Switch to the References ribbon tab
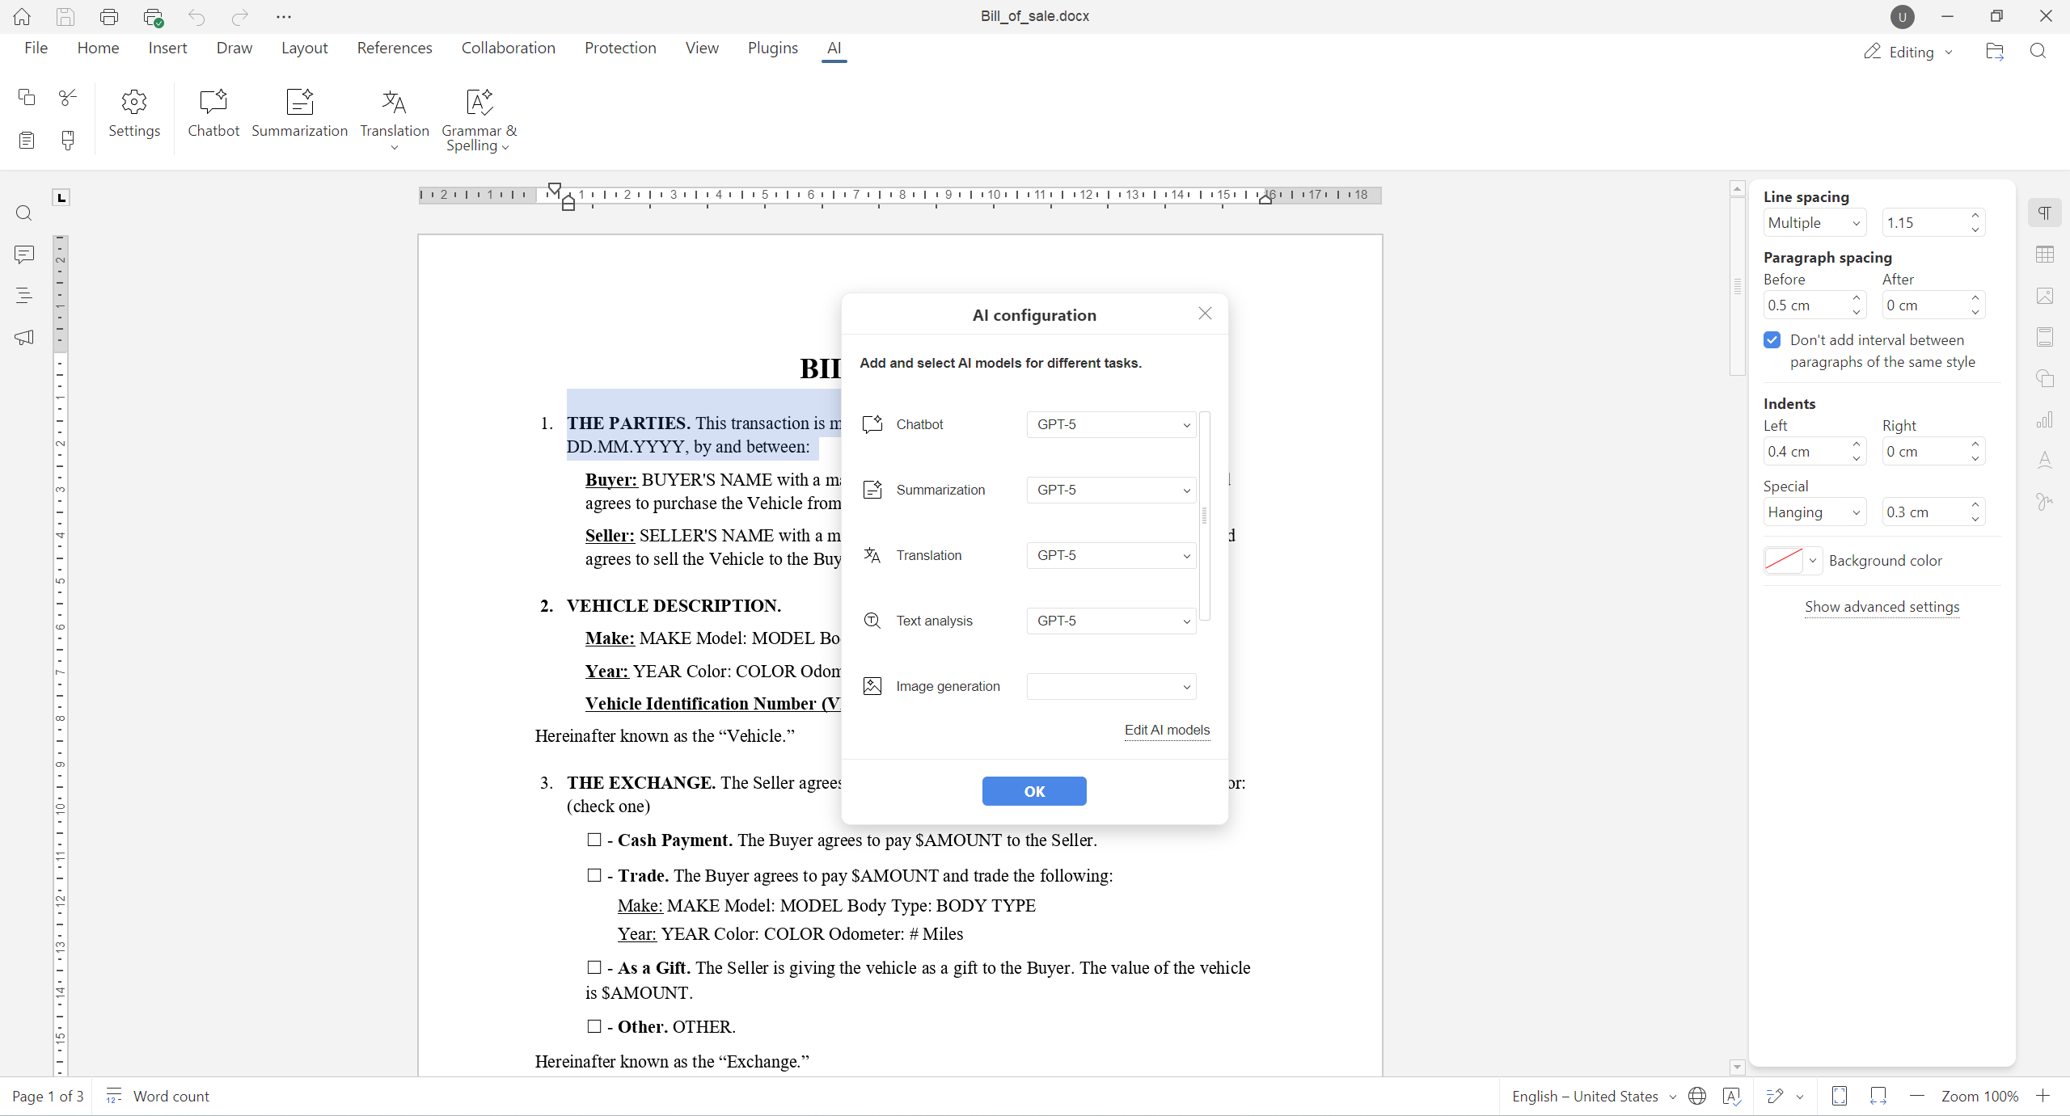Image resolution: width=2070 pixels, height=1116 pixels. (x=395, y=48)
